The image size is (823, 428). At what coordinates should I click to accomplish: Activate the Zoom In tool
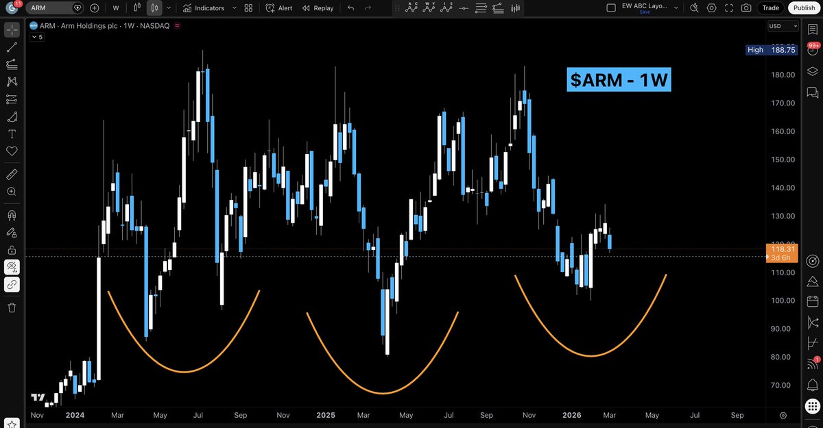point(12,192)
